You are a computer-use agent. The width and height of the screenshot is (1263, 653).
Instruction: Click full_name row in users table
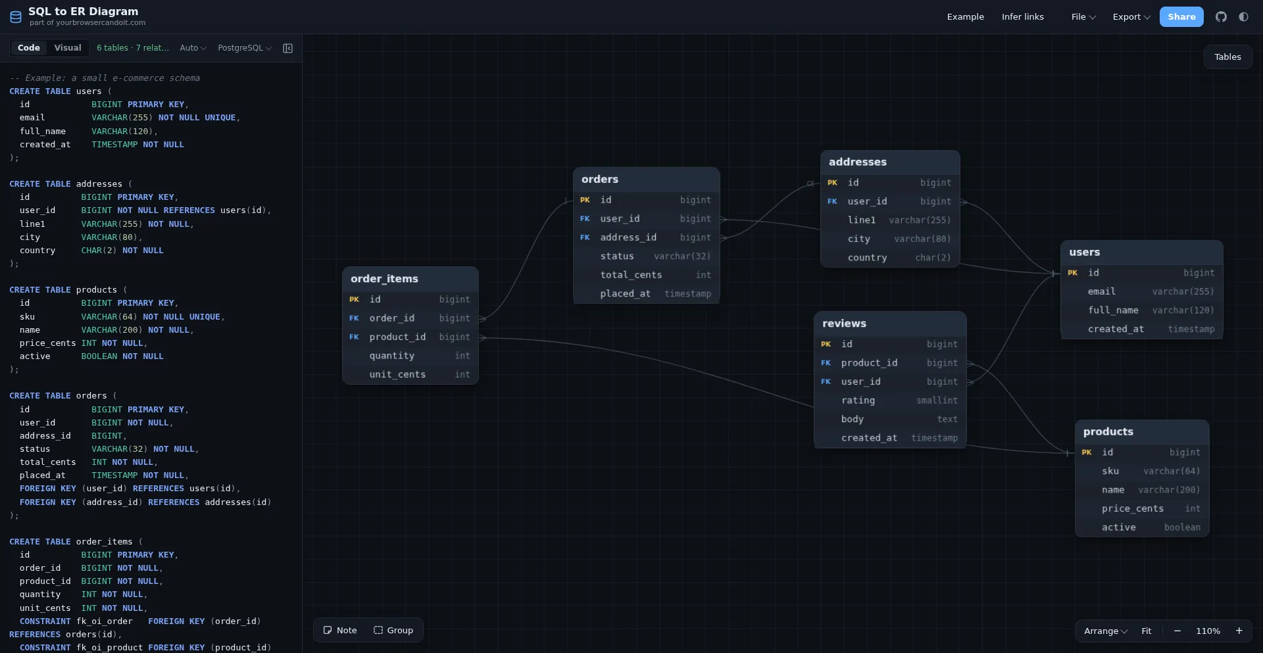pyautogui.click(x=1141, y=310)
